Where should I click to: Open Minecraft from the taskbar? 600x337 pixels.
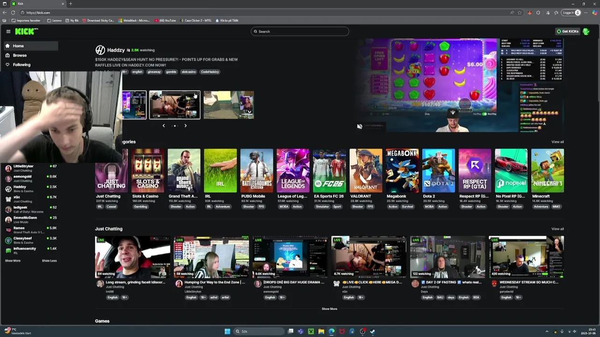(311, 331)
